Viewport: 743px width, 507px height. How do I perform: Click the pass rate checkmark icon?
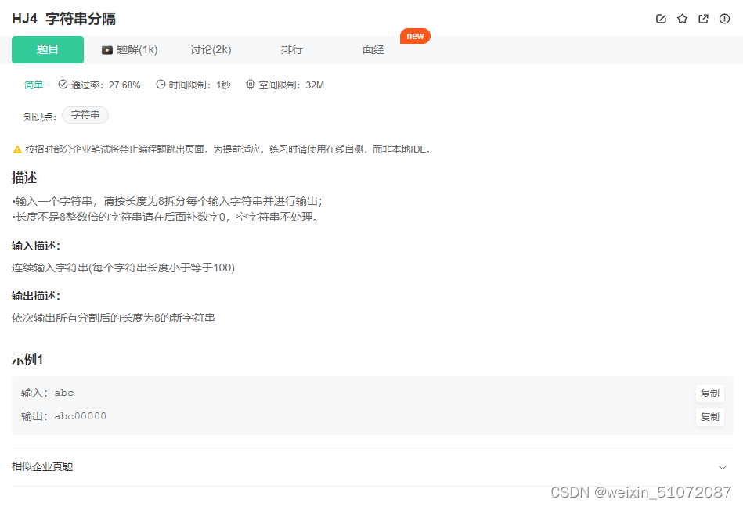pos(63,84)
